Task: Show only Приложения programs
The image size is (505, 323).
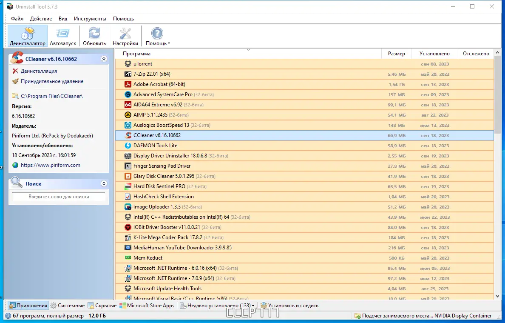Action: [11, 305]
